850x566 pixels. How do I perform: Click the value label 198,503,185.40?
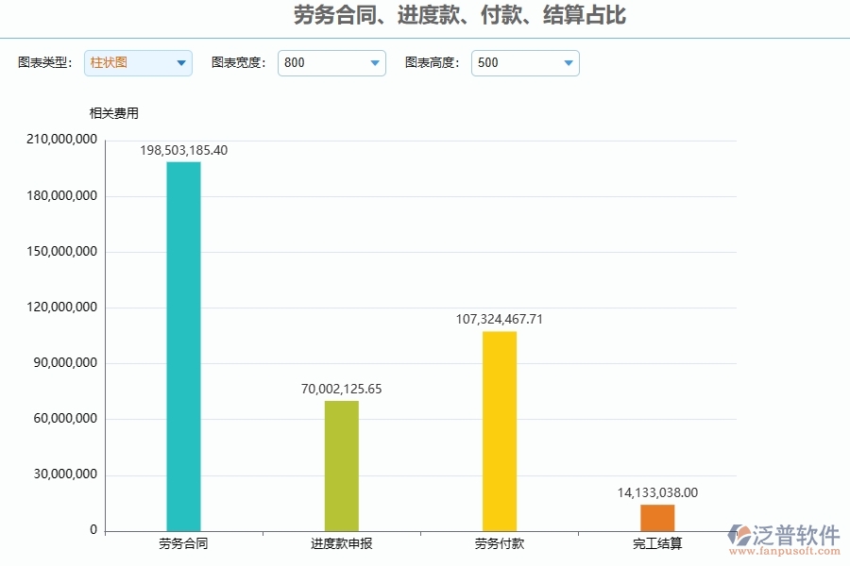(x=184, y=149)
